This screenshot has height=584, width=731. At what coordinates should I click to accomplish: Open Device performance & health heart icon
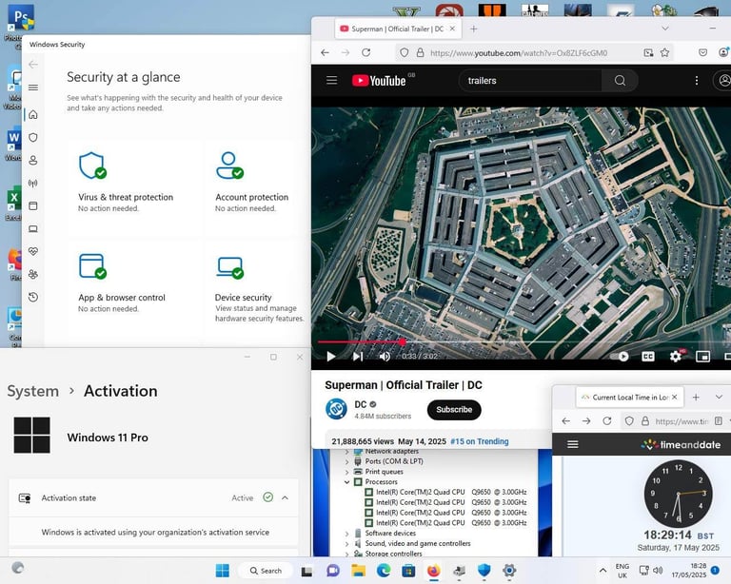pyautogui.click(x=33, y=251)
